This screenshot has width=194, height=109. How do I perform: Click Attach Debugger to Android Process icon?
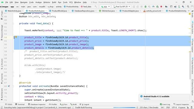point(157,7)
